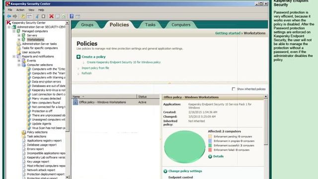This screenshot has height=179, width=318.
Task: Click the Reports and notifications icon
Action: coord(19,56)
